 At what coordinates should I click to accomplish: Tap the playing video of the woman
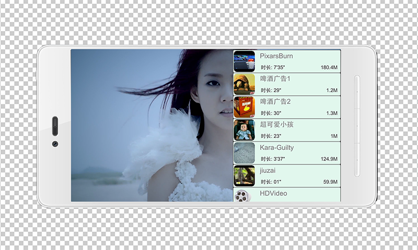[152, 125]
